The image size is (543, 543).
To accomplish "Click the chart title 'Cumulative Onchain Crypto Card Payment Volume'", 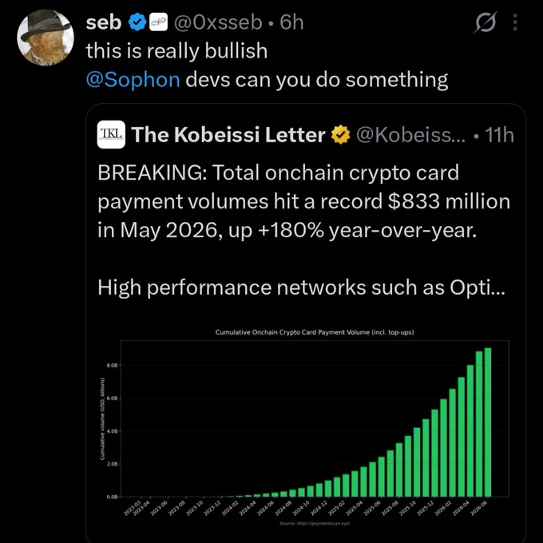I will pyautogui.click(x=292, y=332).
